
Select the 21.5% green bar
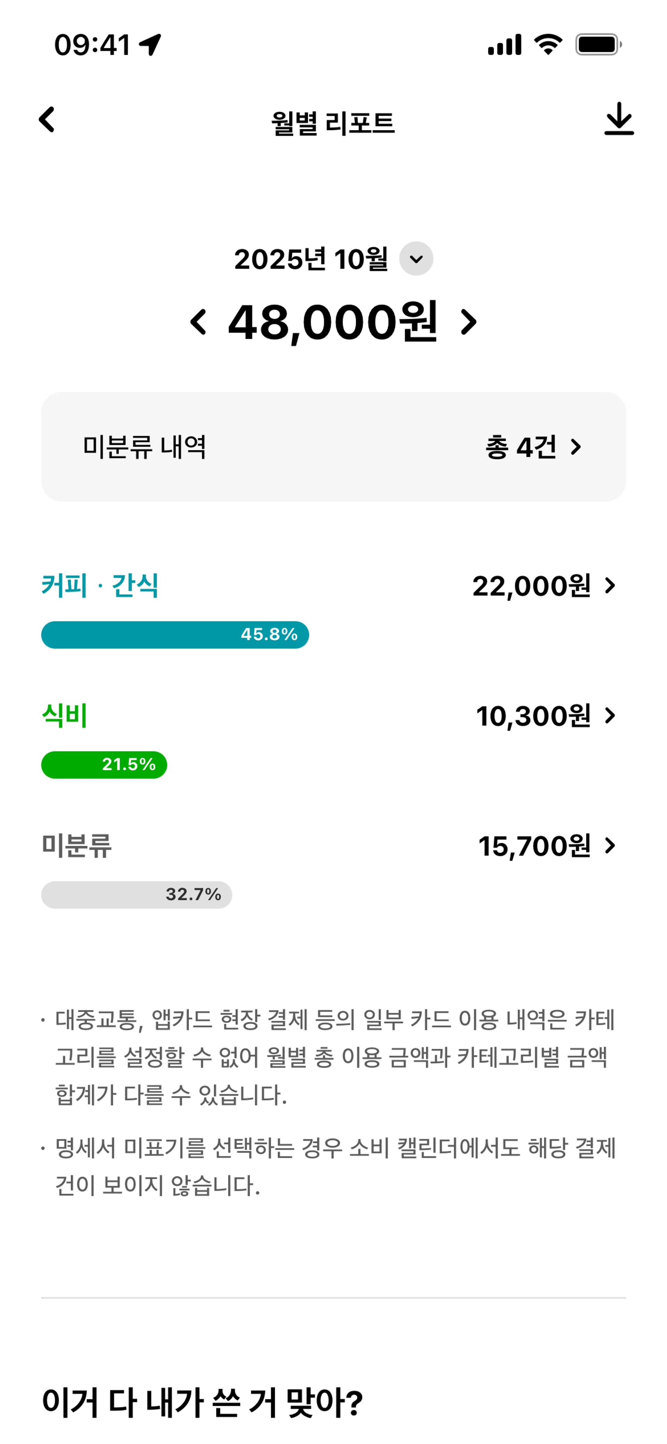(104, 765)
